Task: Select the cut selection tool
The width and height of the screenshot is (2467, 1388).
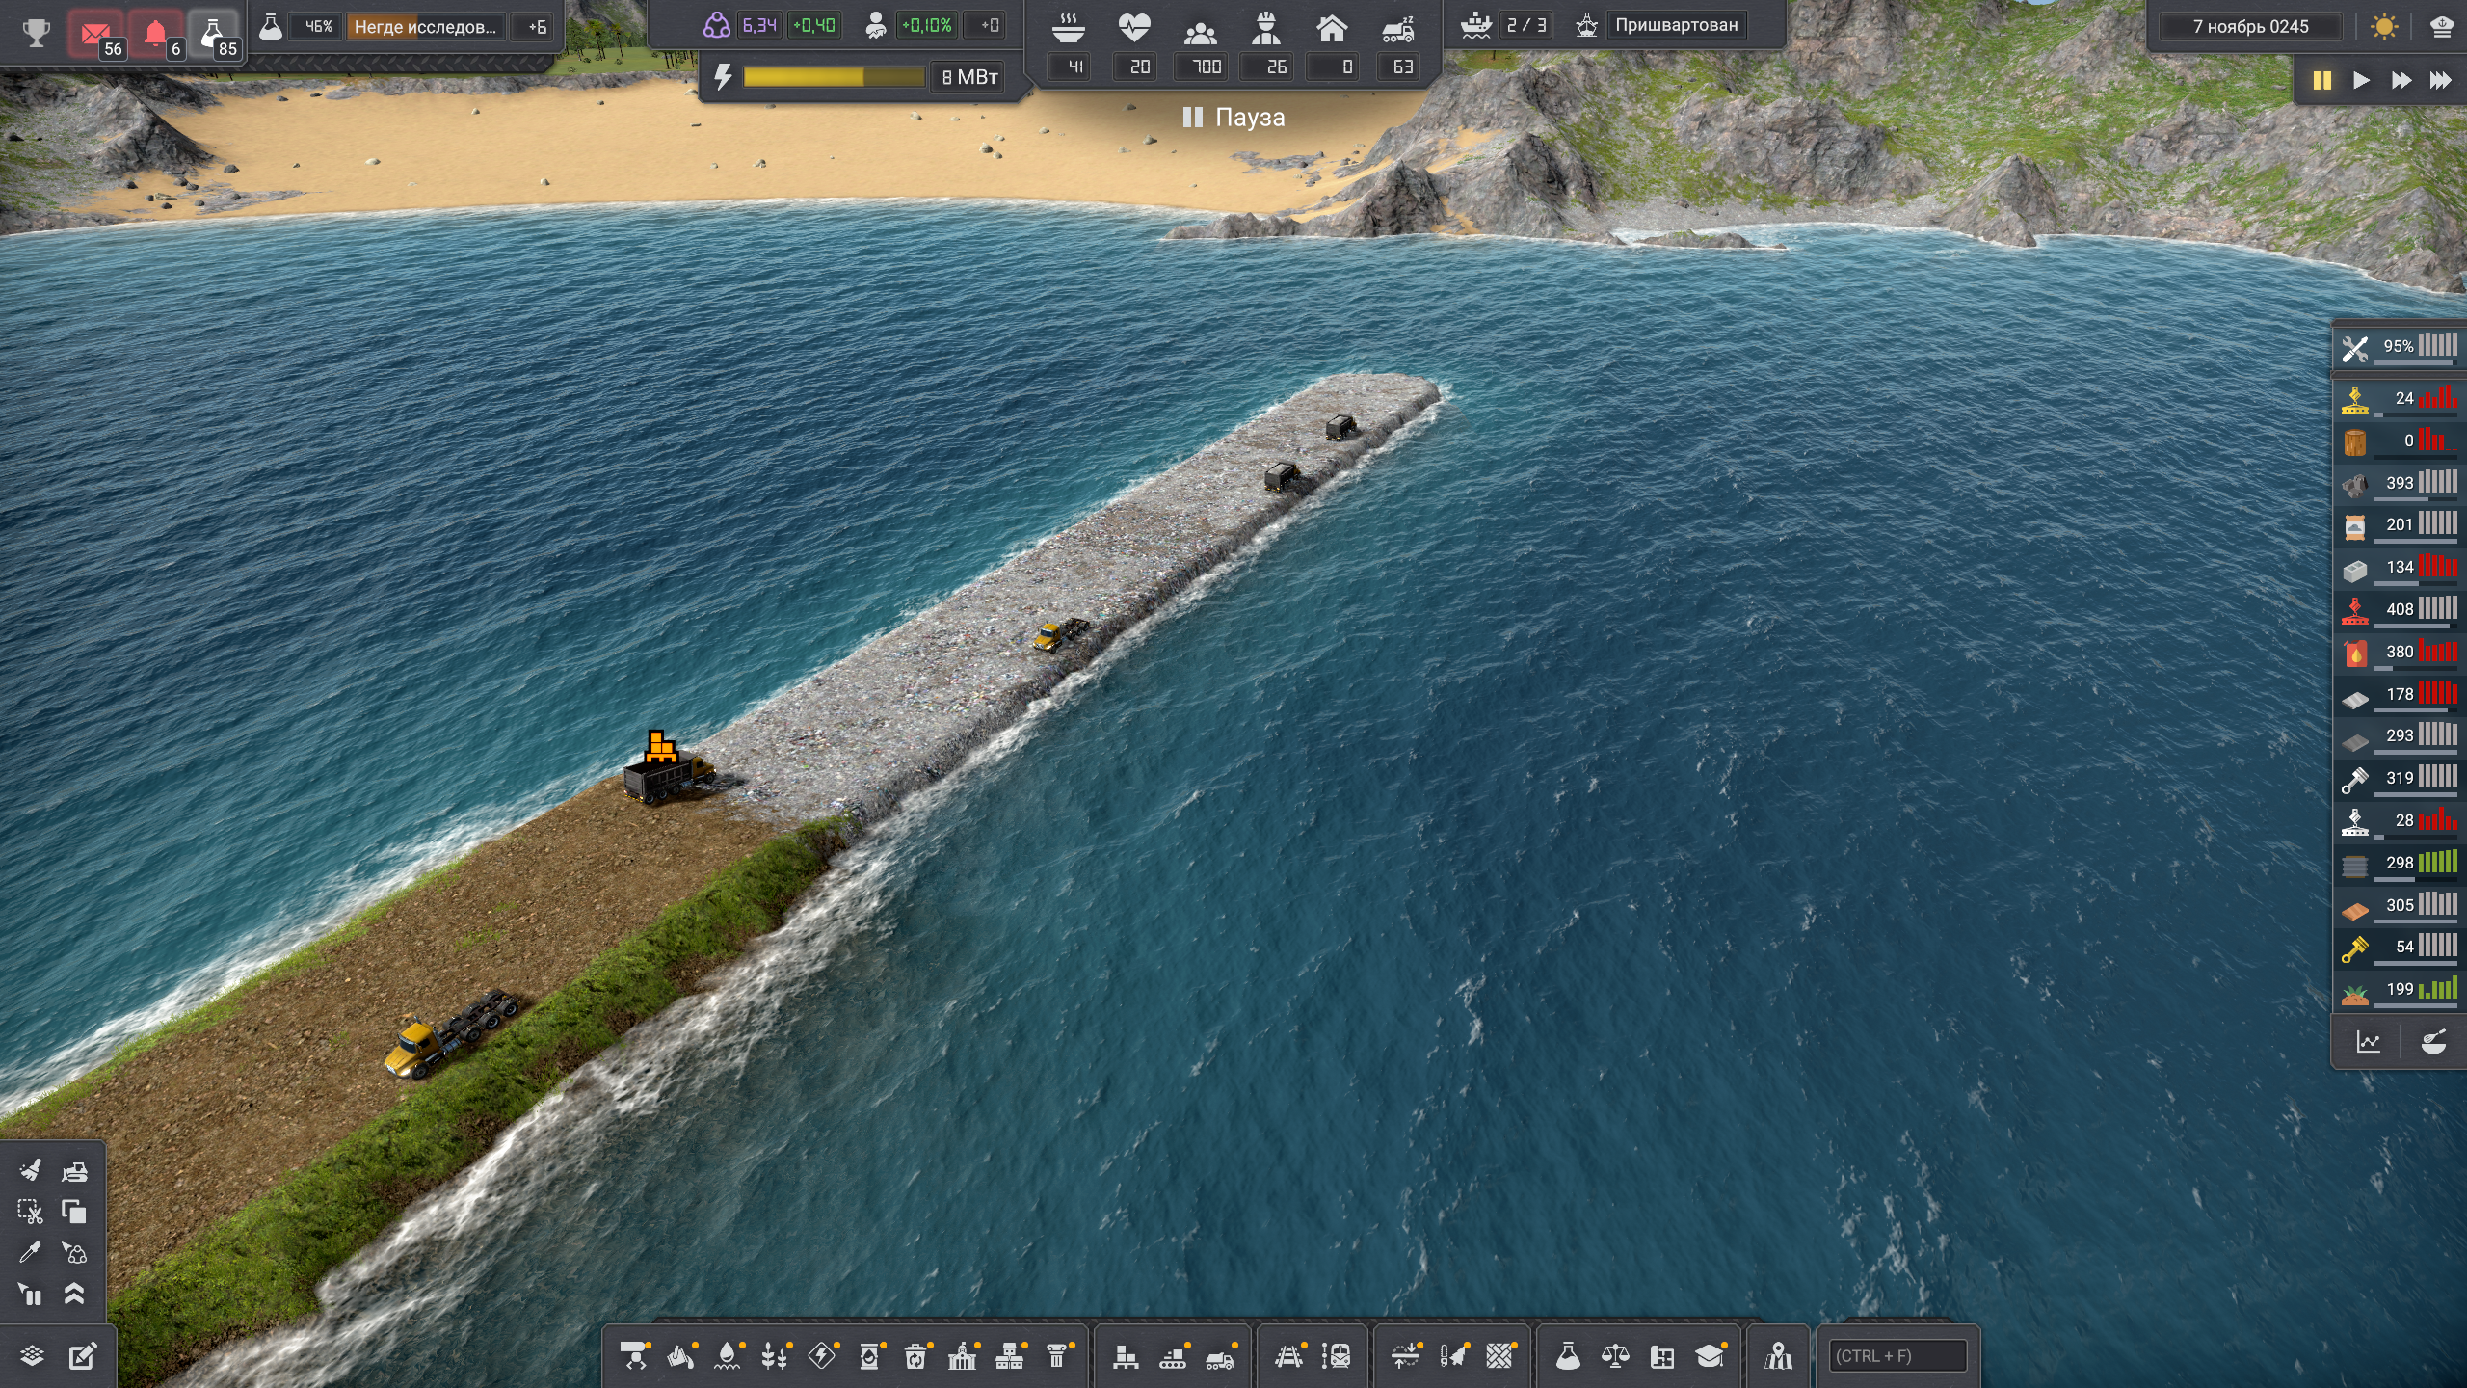Action: tap(30, 1212)
